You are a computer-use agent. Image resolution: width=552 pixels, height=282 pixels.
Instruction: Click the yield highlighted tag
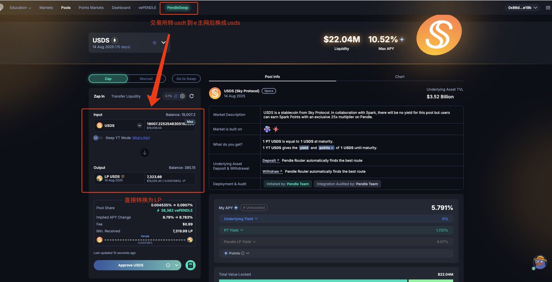304,148
